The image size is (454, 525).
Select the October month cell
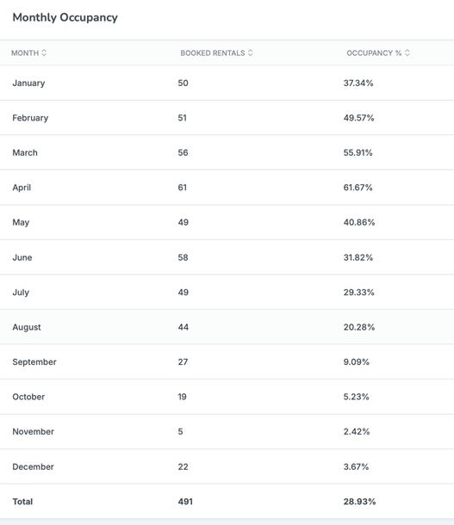point(28,397)
